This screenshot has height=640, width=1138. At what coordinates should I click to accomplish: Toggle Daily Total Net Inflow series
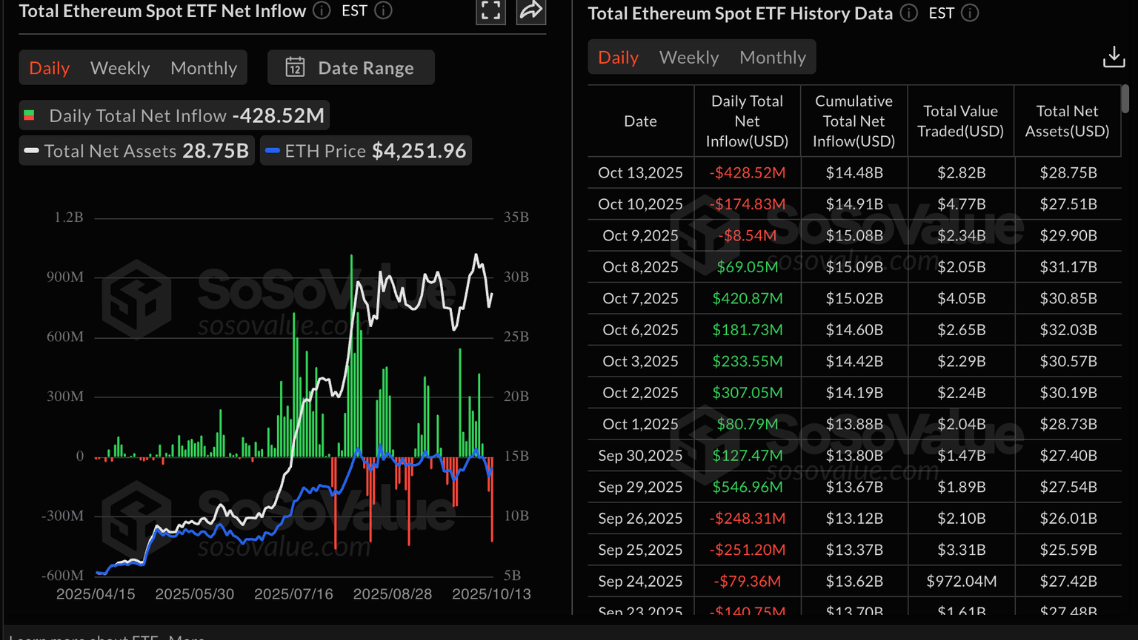pos(174,115)
